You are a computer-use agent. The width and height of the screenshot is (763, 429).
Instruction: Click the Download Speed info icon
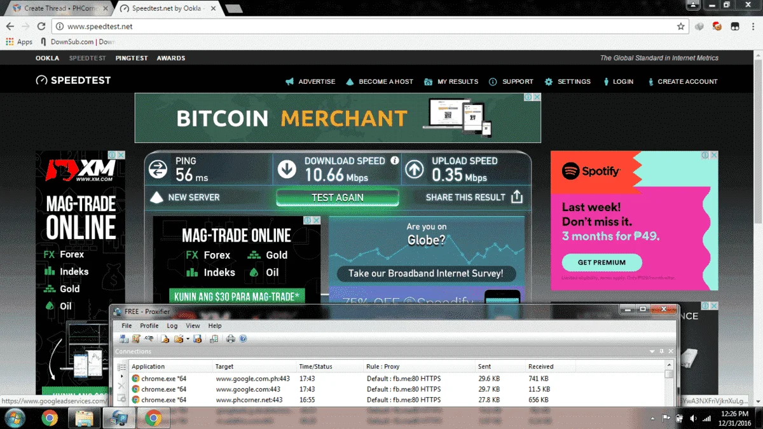(x=395, y=161)
